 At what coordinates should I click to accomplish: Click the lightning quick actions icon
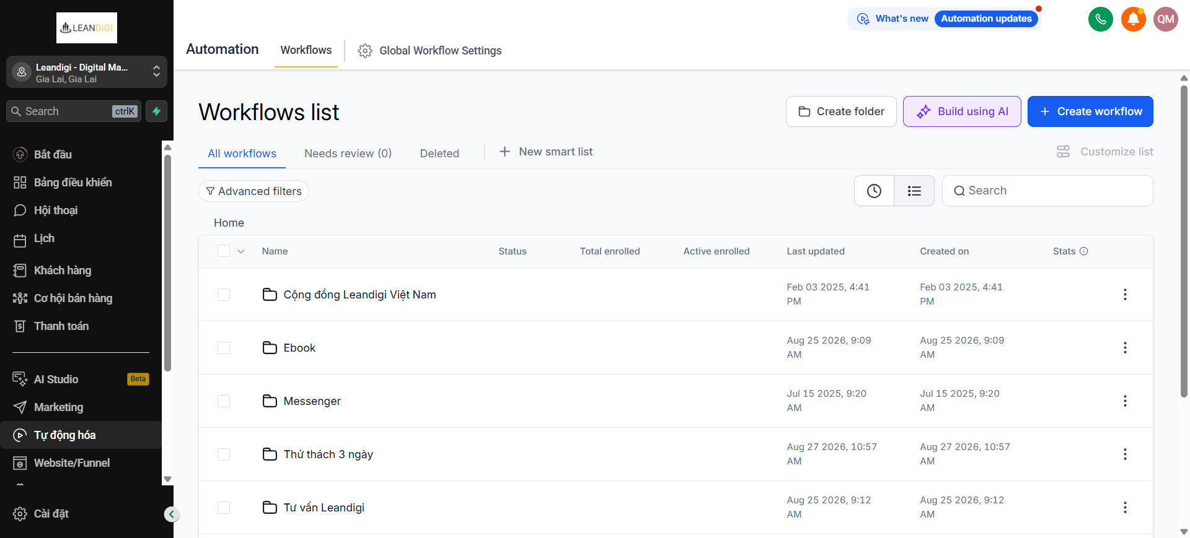point(157,111)
